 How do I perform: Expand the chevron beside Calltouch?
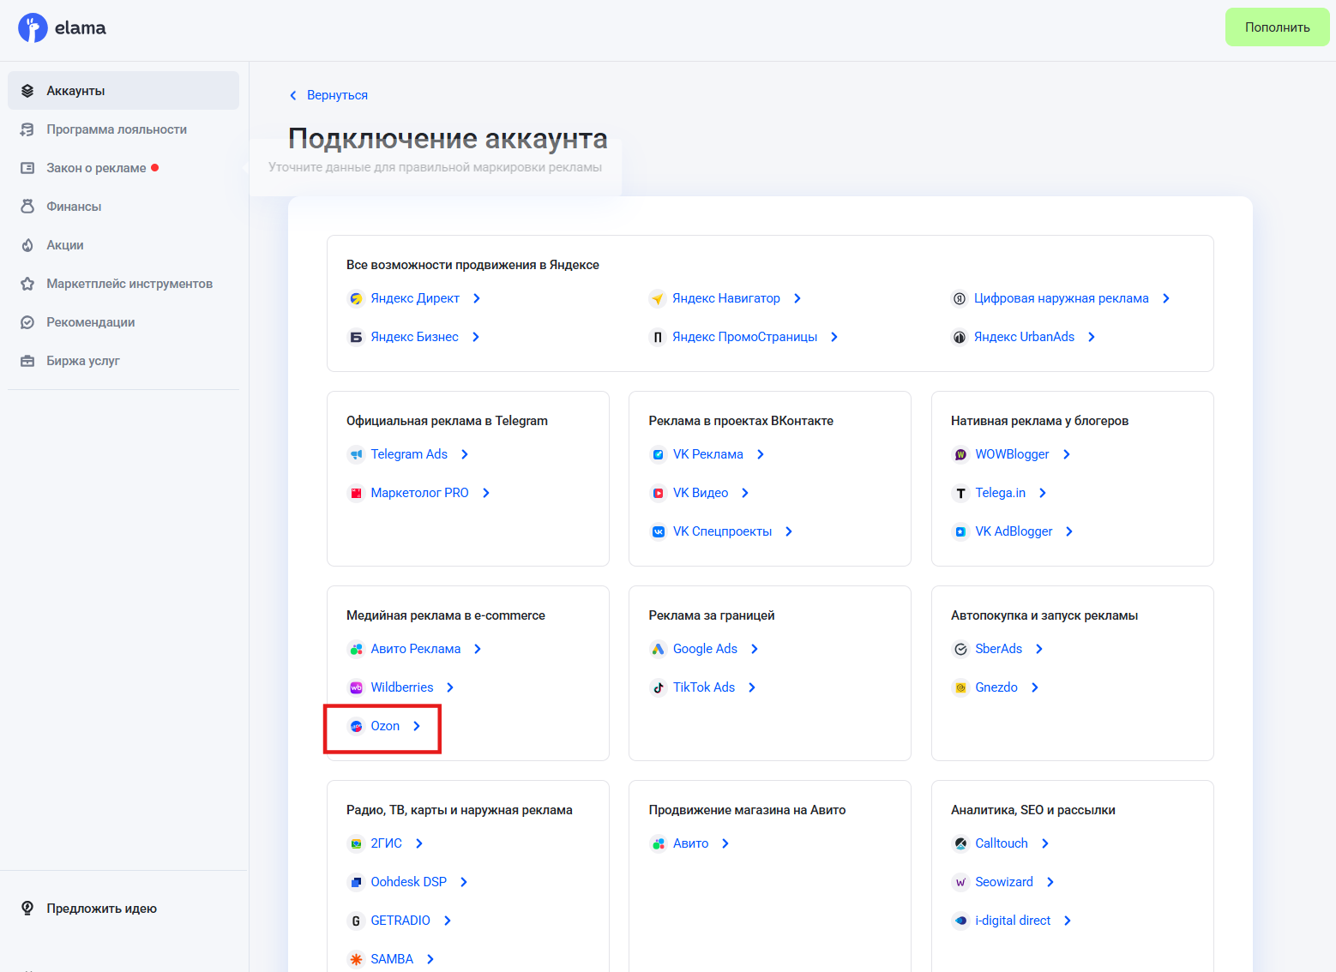click(x=1045, y=843)
